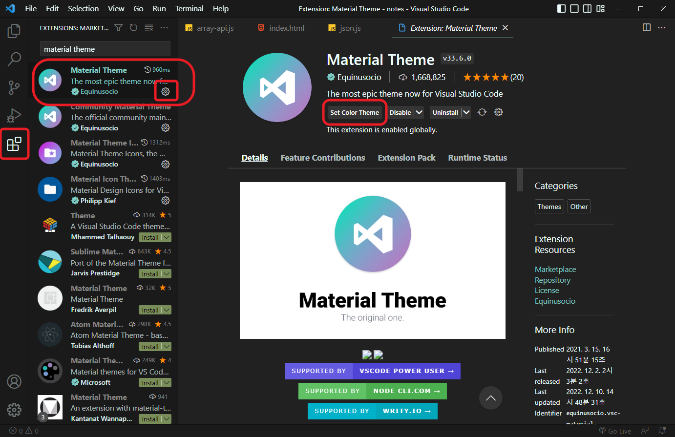Open the Search view in activity bar
The height and width of the screenshot is (437, 675).
14,59
